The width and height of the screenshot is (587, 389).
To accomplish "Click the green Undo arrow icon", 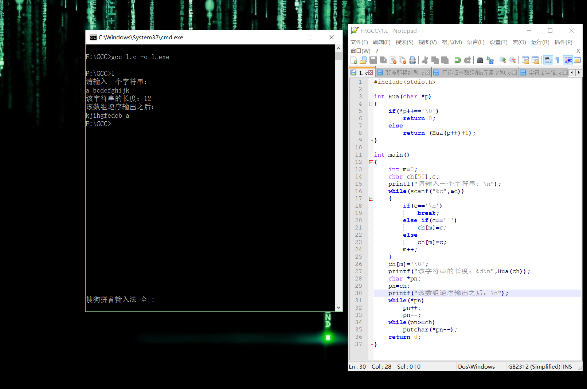I will tap(458, 60).
